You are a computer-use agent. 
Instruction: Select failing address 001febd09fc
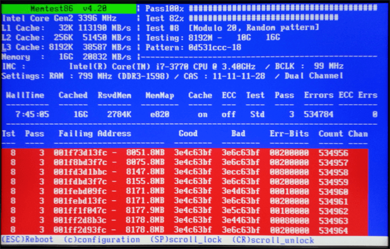pos(80,191)
